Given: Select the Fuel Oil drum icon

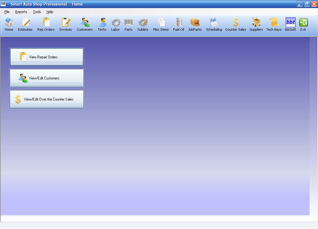Looking at the screenshot, I should click(178, 24).
